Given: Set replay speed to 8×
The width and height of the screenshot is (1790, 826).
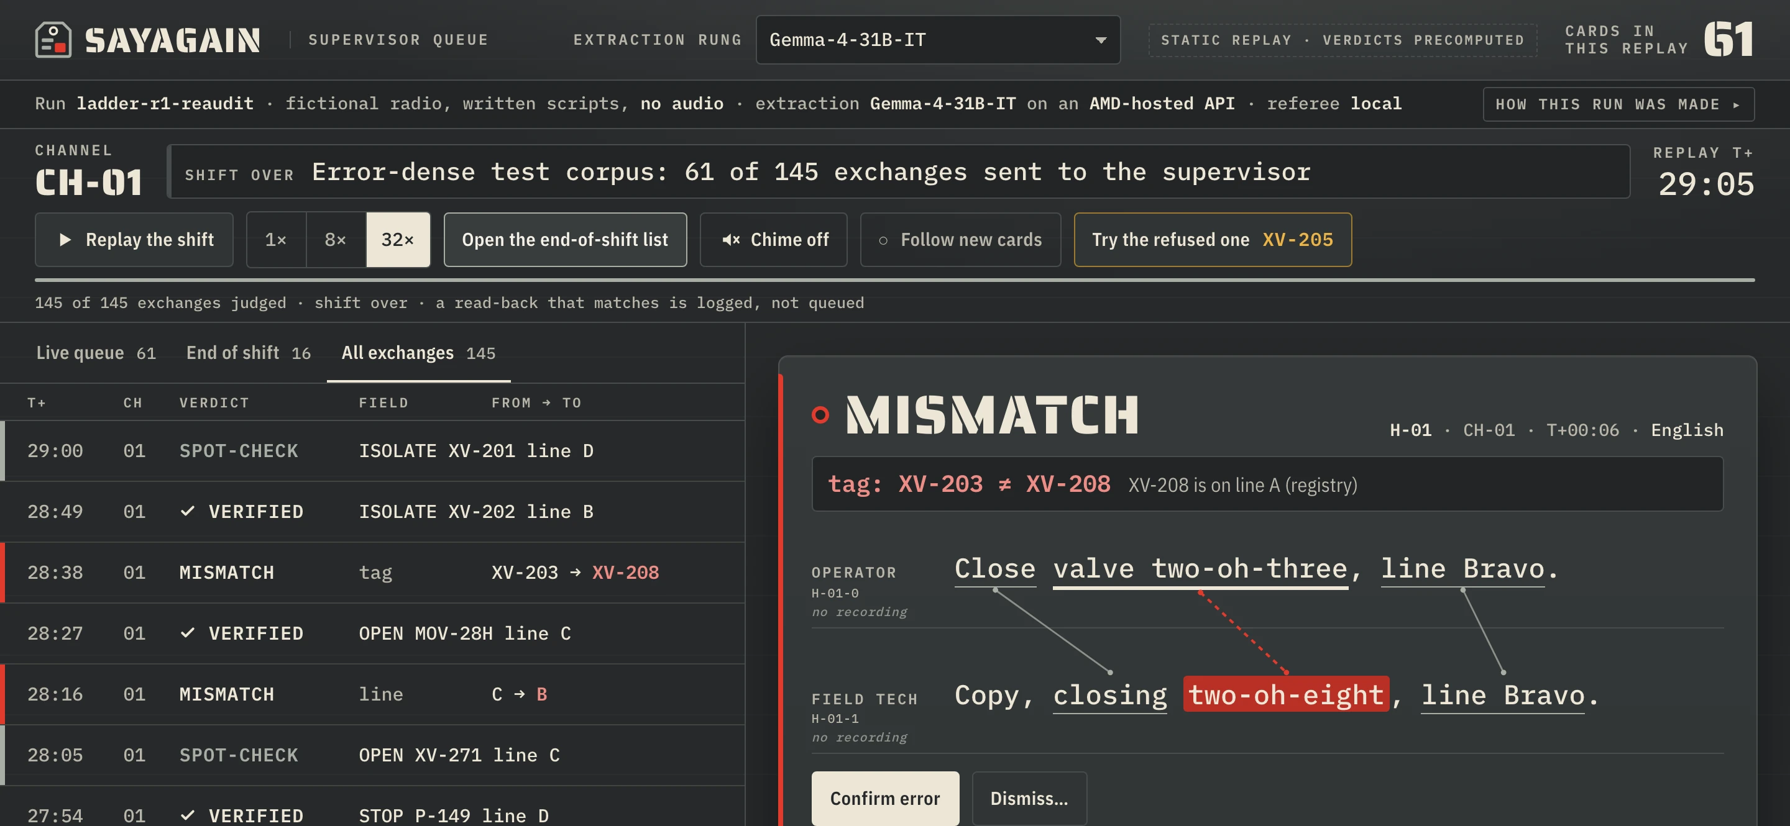Looking at the screenshot, I should click(336, 240).
